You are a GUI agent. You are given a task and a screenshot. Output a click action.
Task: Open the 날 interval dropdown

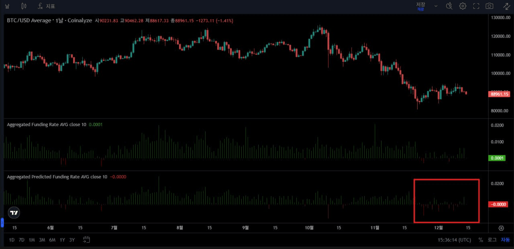click(x=7, y=6)
